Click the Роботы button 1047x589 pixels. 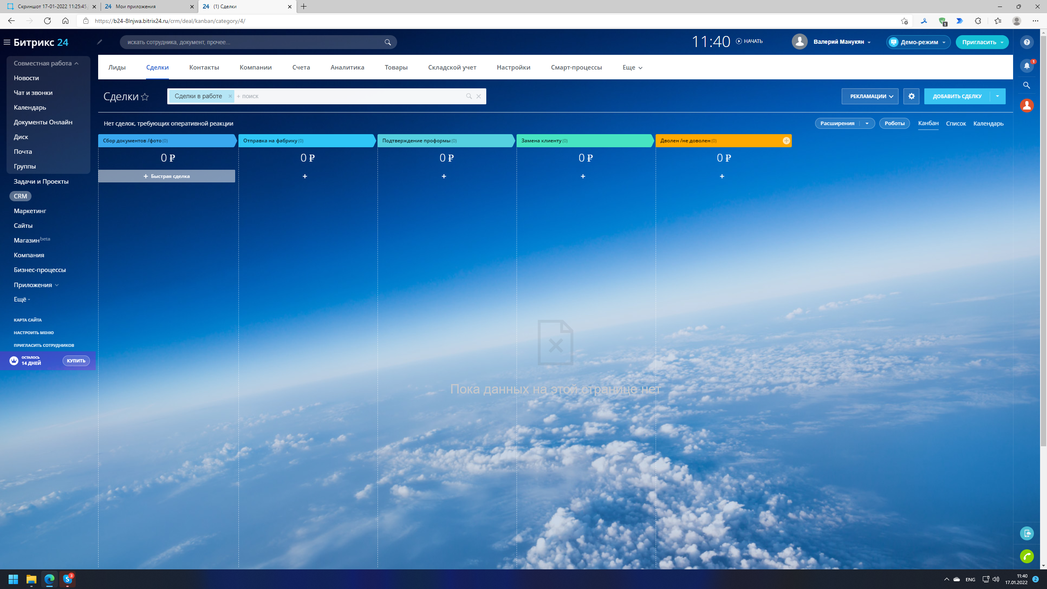(894, 124)
